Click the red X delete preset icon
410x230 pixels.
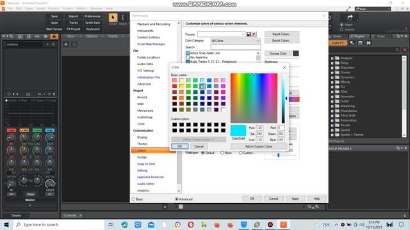tap(254, 34)
